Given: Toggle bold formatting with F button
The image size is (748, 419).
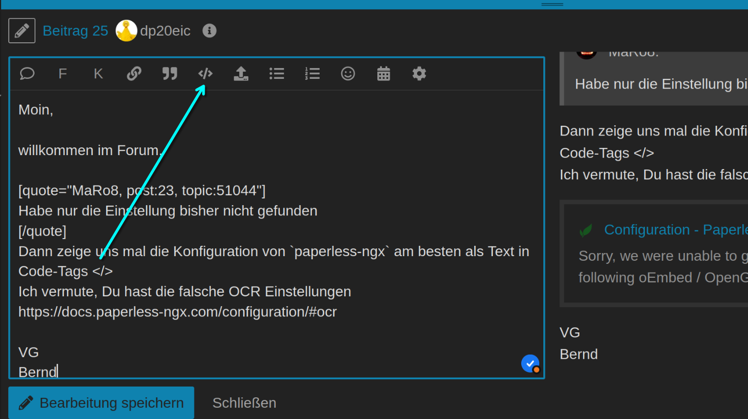Looking at the screenshot, I should pos(62,74).
